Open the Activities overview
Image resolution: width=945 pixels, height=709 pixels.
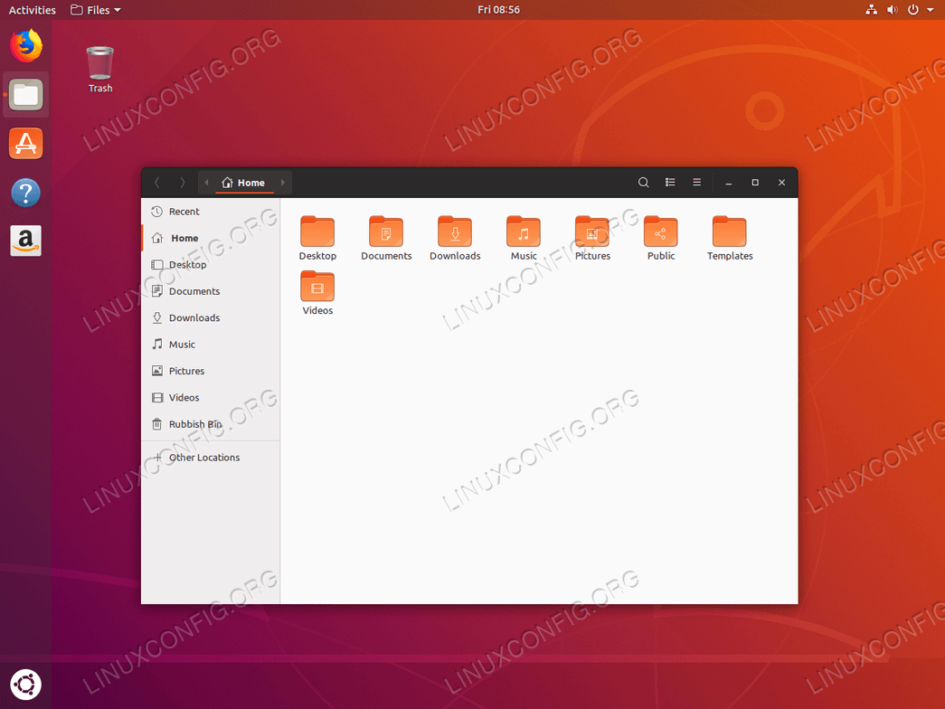(x=33, y=9)
